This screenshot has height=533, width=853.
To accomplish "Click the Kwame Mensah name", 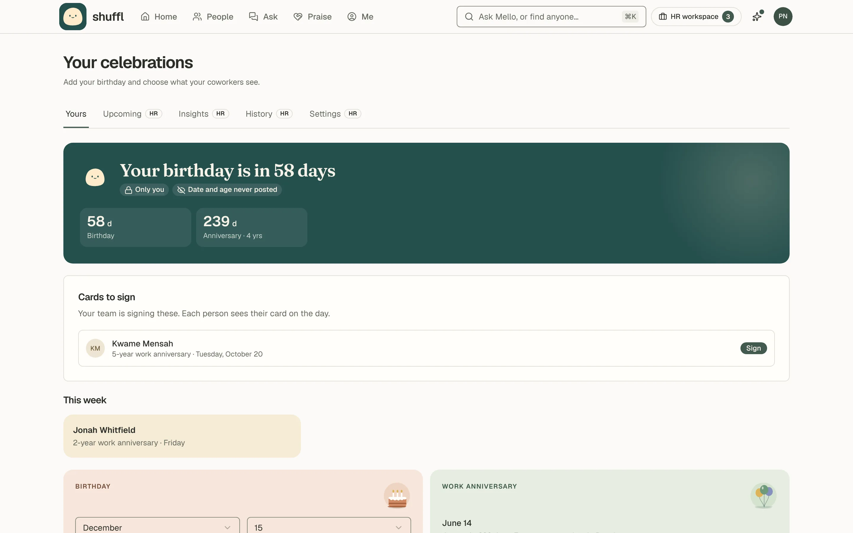I will 142,344.
